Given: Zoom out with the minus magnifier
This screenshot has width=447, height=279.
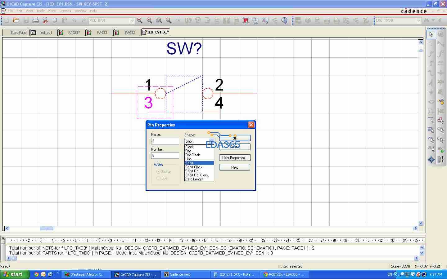Looking at the screenshot, I should (150, 20).
